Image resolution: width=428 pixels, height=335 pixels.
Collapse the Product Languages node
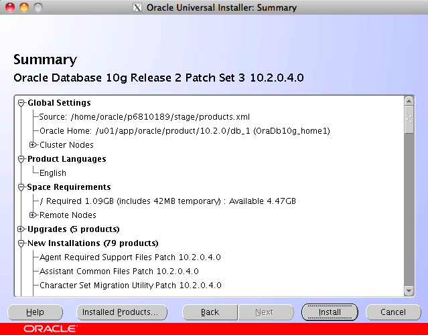coord(21,159)
